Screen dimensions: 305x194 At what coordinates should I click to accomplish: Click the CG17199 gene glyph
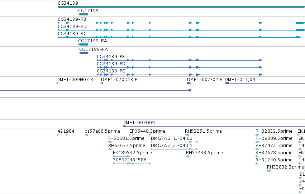point(83,14)
